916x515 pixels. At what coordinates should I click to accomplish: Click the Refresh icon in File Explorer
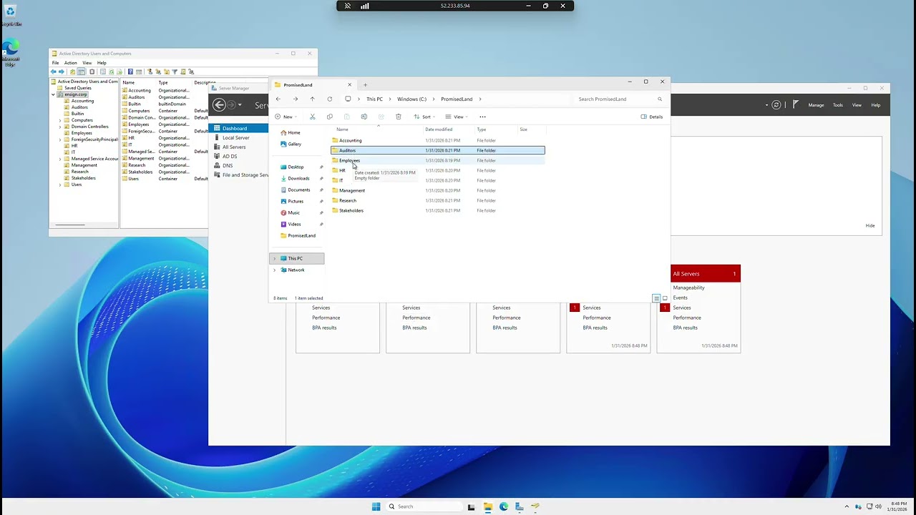tap(329, 99)
